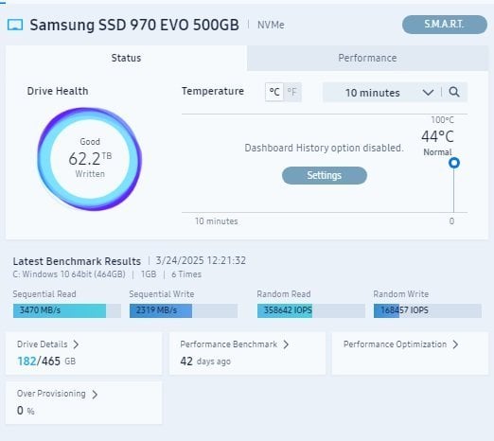Click the "0 %" over provisioning value
The image size is (494, 441).
pos(26,411)
